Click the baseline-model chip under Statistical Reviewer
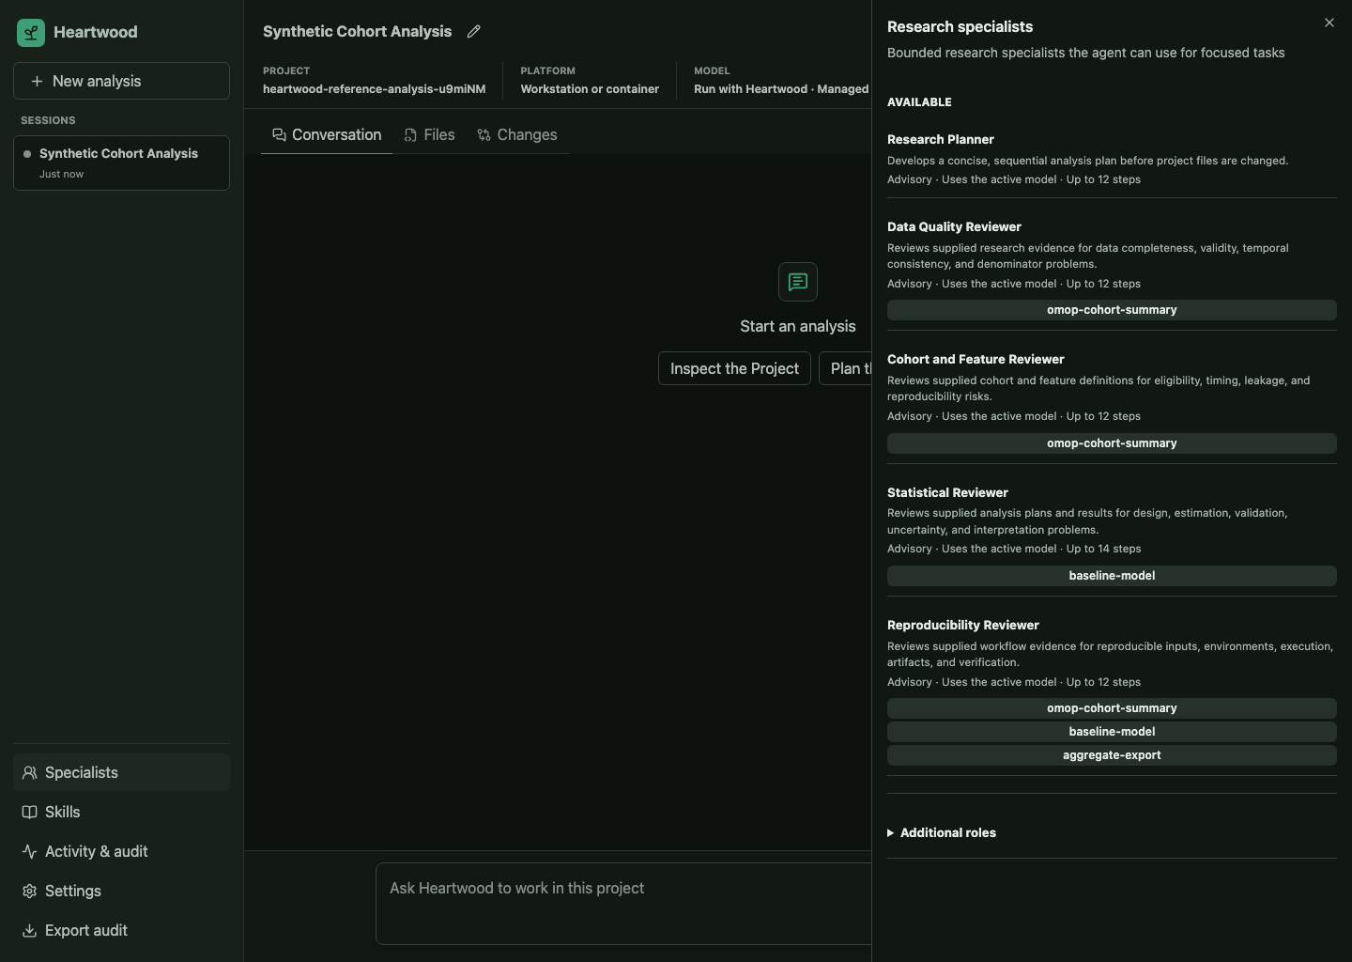Image resolution: width=1352 pixels, height=962 pixels. click(1112, 576)
